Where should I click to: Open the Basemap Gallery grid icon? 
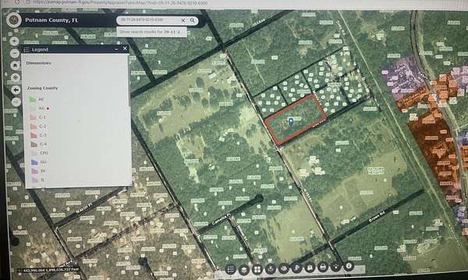tap(257, 270)
